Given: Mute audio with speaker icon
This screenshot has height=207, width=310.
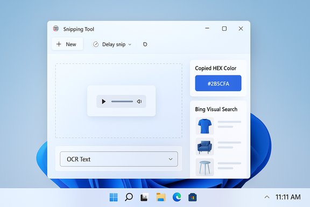Looking at the screenshot, I should [x=139, y=101].
